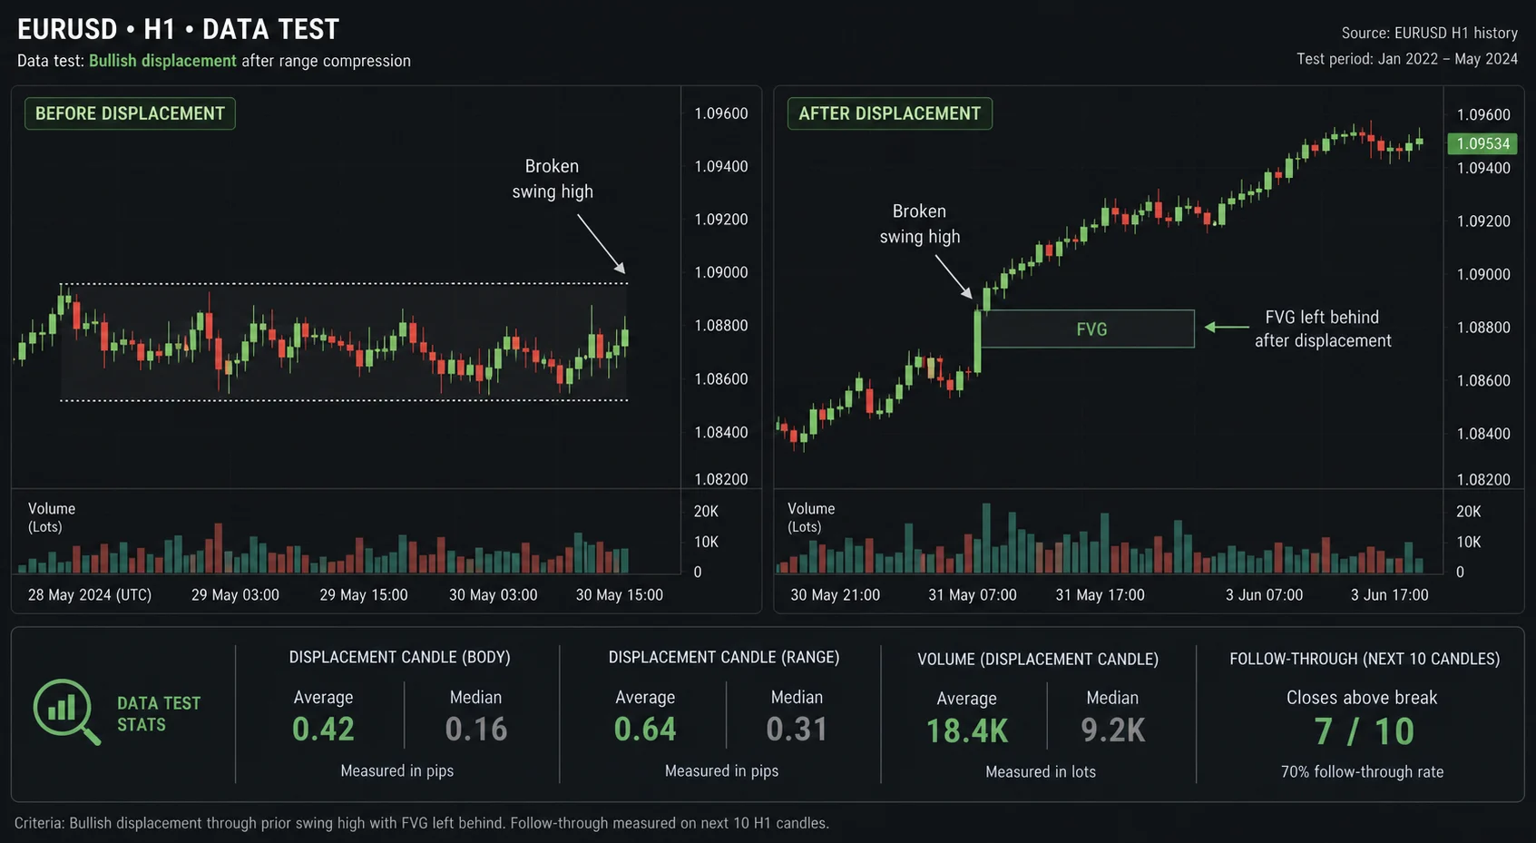Viewport: 1536px width, 843px height.
Task: Click the green FVG box
Action: (x=1088, y=328)
